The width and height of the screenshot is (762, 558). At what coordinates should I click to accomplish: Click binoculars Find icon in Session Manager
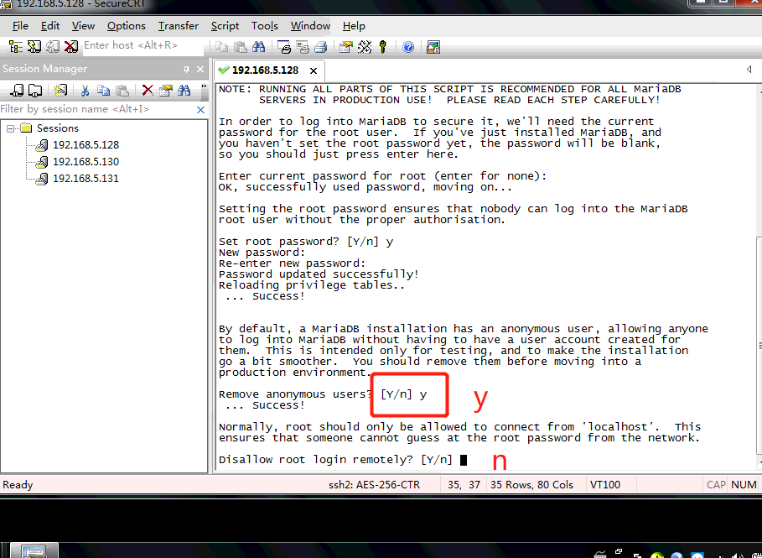[x=184, y=90]
